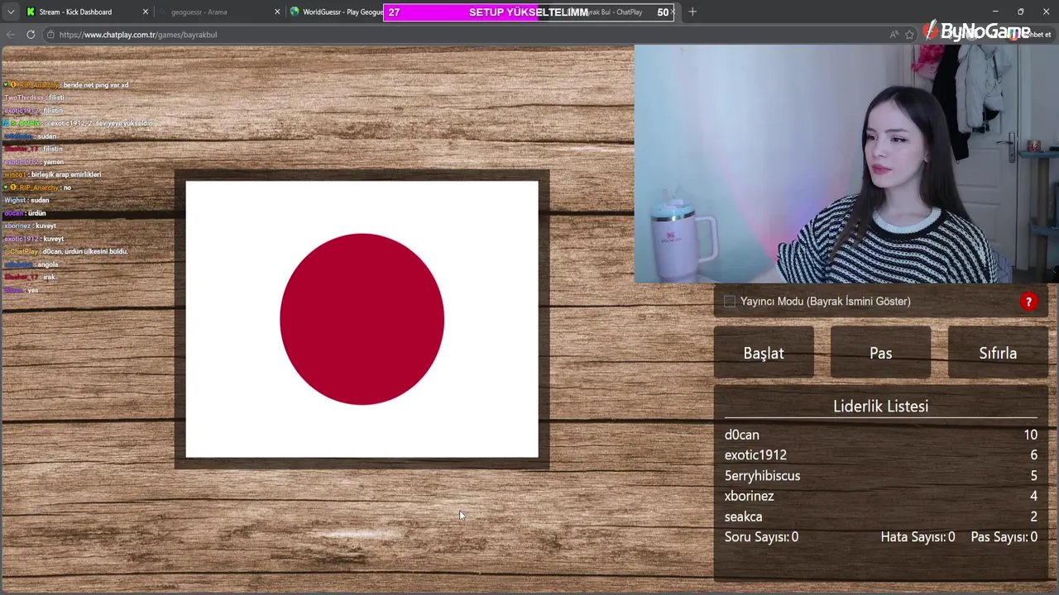Close the geoguessr - Arama tab
The height and width of the screenshot is (595, 1059).
tap(277, 12)
